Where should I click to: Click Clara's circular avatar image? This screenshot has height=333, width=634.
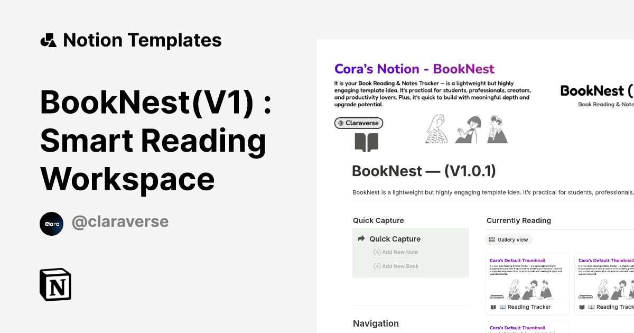coord(51,224)
